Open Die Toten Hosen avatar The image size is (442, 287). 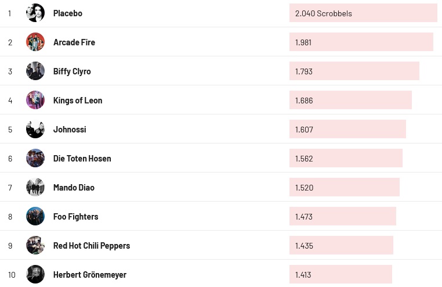tap(35, 158)
